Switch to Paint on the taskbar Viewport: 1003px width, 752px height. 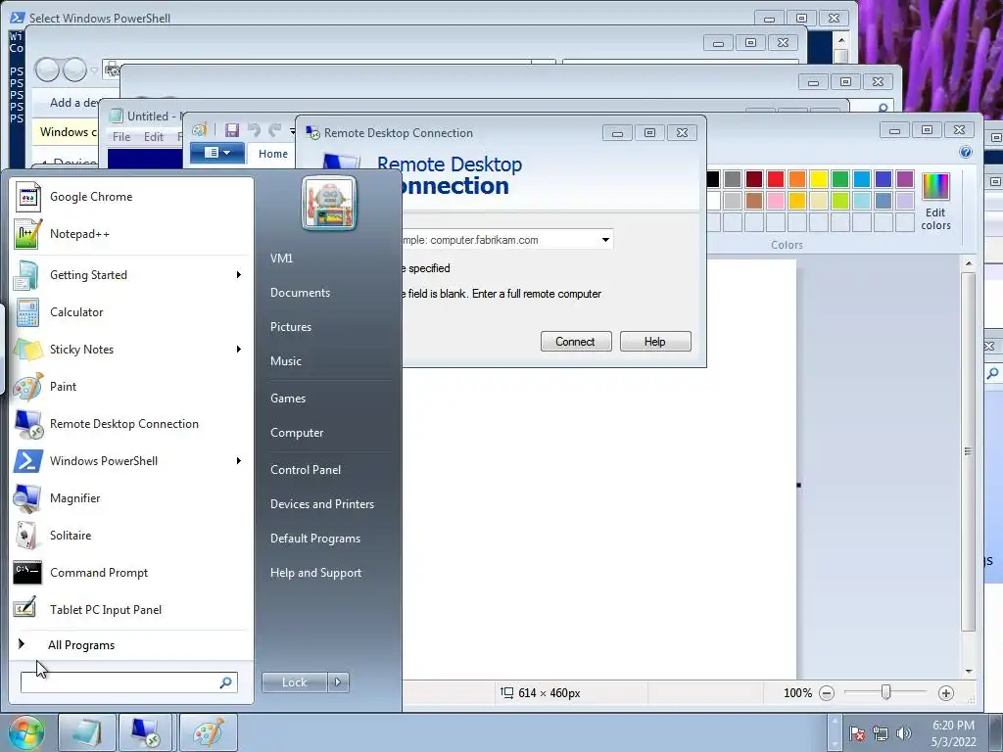[x=209, y=732]
